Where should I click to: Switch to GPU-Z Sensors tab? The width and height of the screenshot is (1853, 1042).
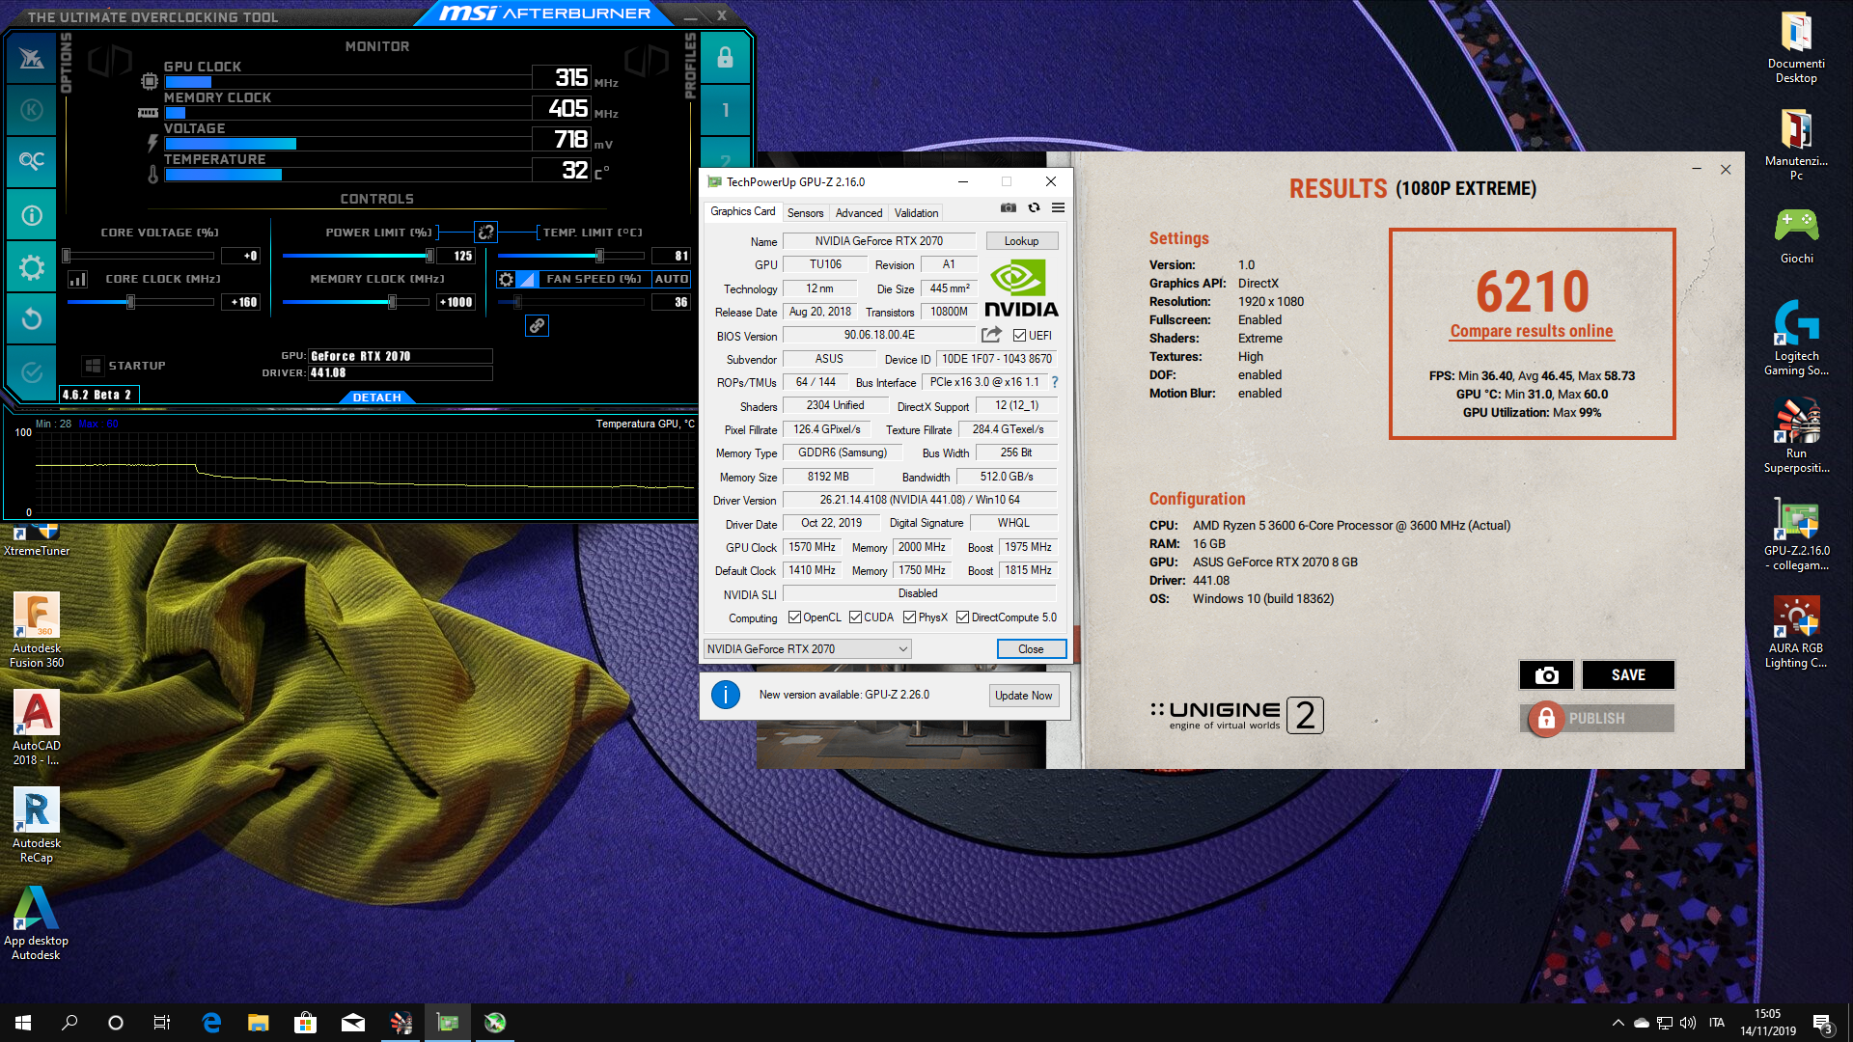(x=805, y=213)
